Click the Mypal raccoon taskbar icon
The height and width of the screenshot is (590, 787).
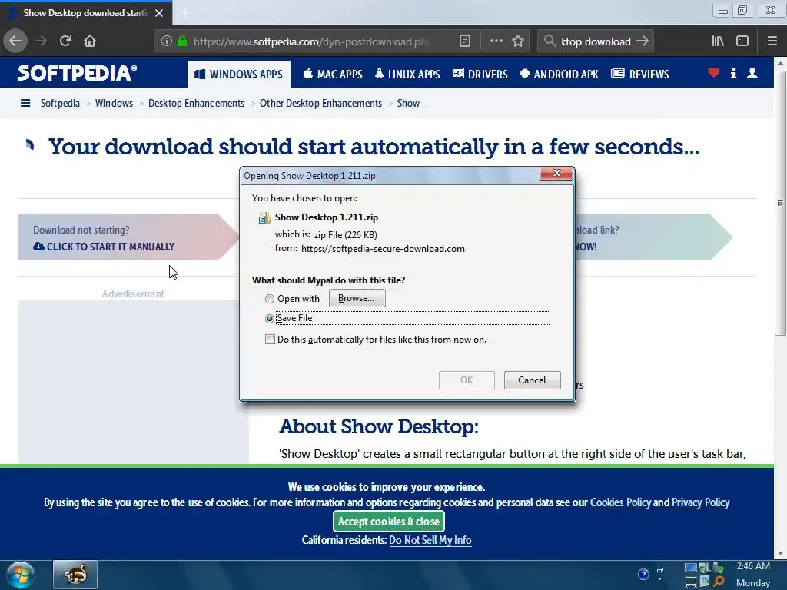click(x=75, y=575)
